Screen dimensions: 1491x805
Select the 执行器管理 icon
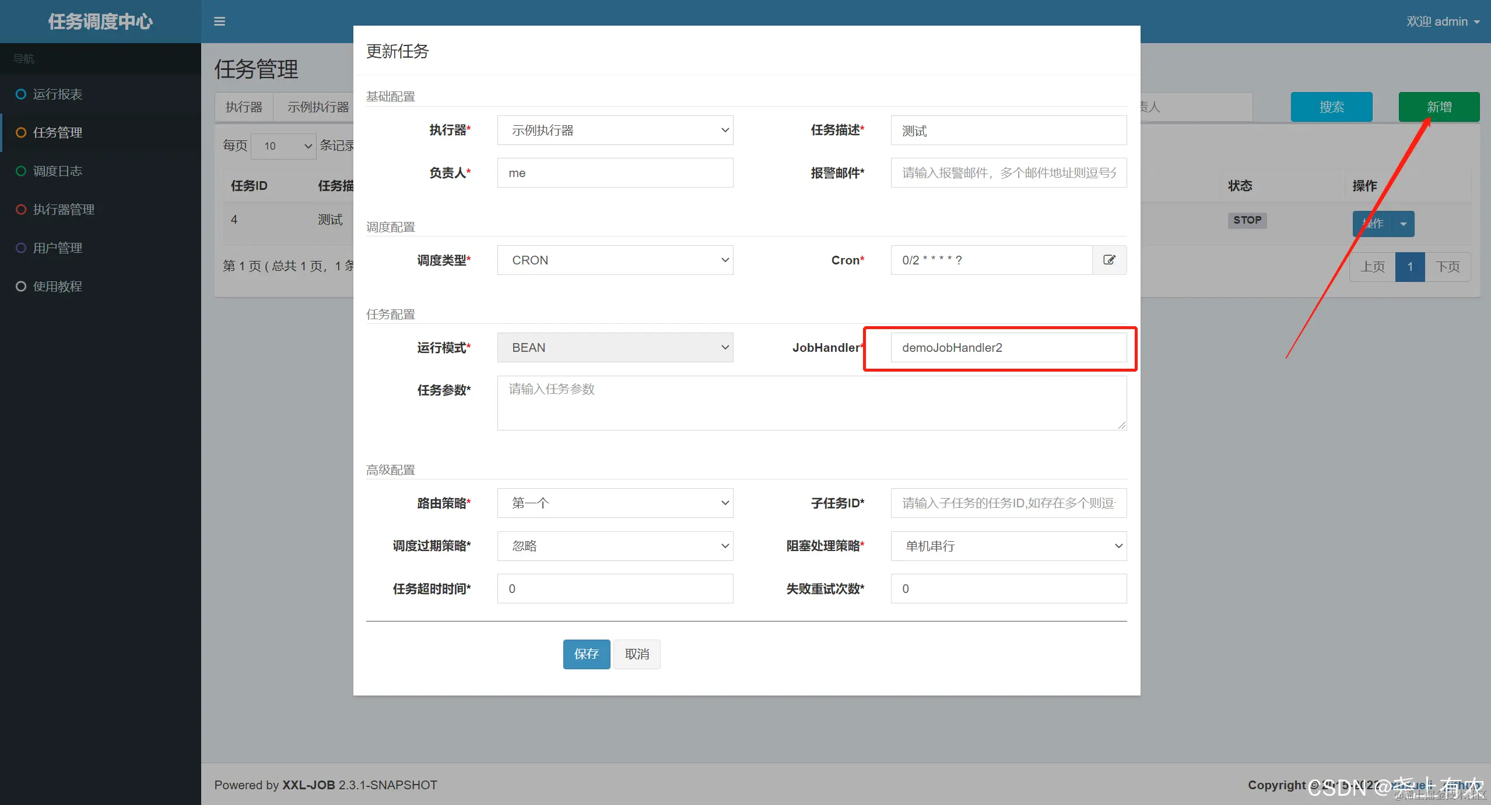point(21,209)
